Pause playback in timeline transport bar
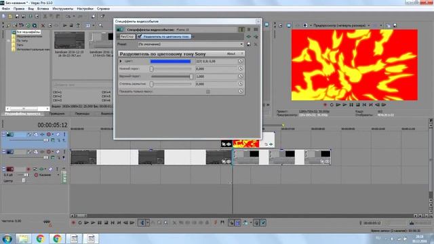The image size is (434, 244). click(100, 223)
